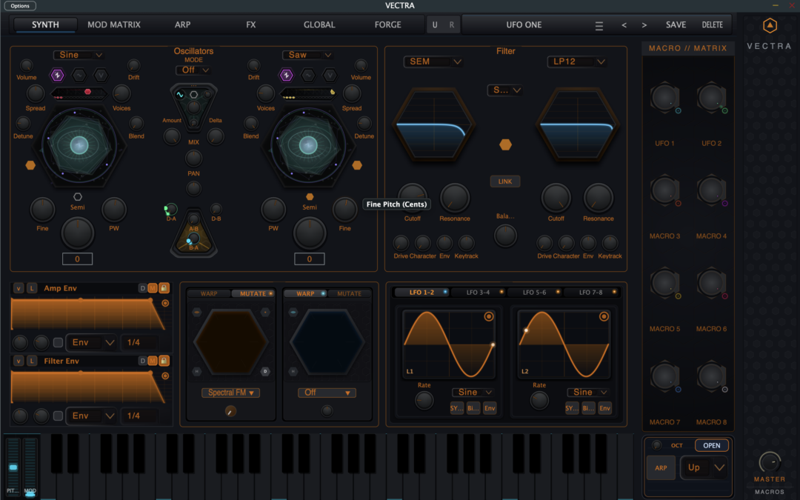
Task: Click the semitone value box showing 0 under oscillator A
Action: [78, 259]
